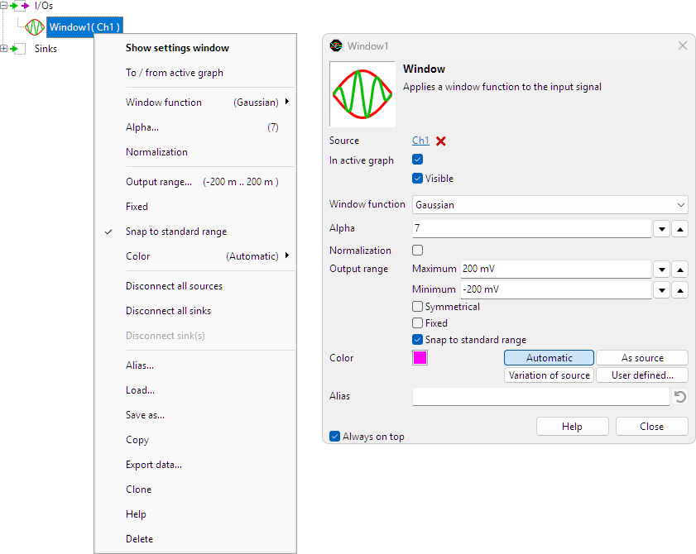The height and width of the screenshot is (554, 696).
Task: Click the Automatic color button
Action: click(x=549, y=358)
